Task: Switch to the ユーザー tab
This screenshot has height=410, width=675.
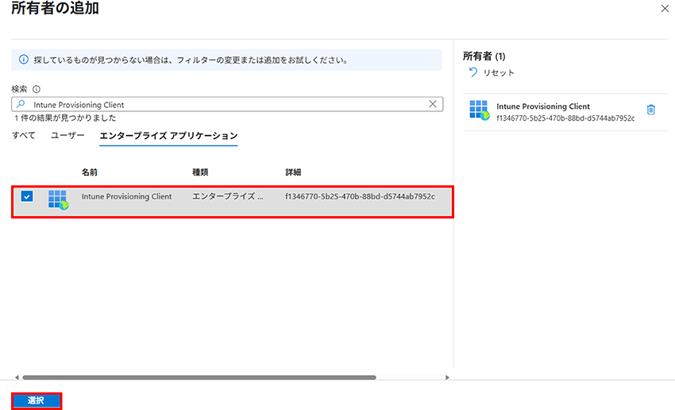Action: pyautogui.click(x=67, y=135)
